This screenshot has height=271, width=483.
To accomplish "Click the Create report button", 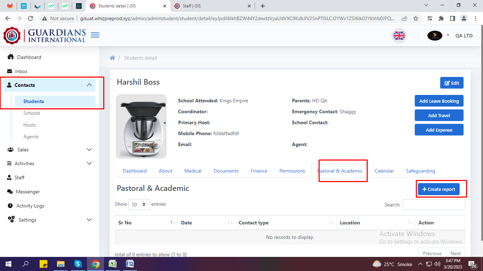I will pyautogui.click(x=438, y=189).
